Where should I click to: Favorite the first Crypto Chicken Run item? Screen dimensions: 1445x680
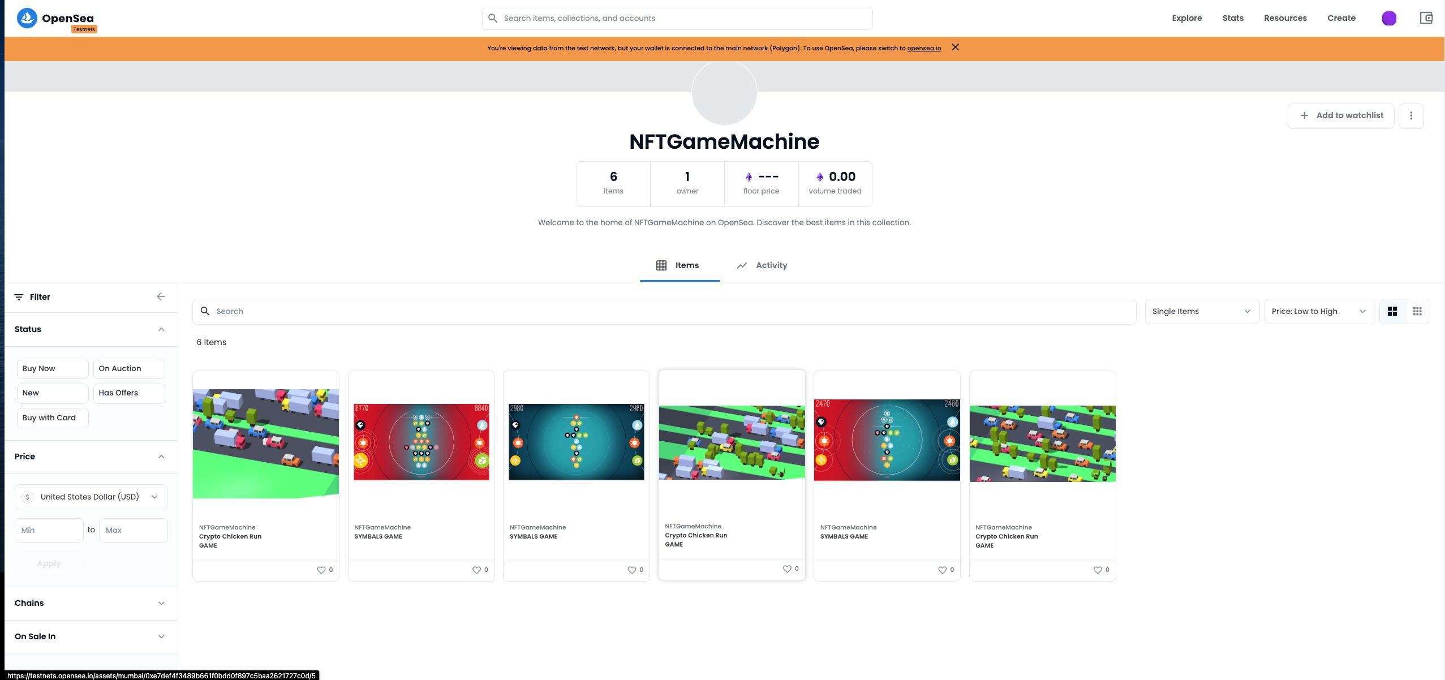[321, 570]
